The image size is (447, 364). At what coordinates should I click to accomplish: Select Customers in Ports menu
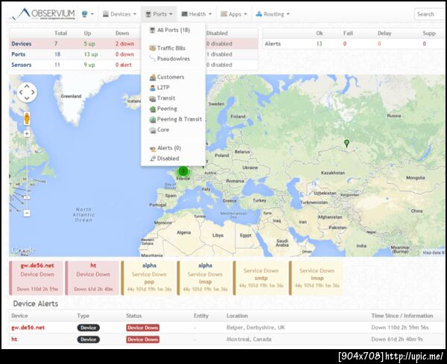click(173, 77)
